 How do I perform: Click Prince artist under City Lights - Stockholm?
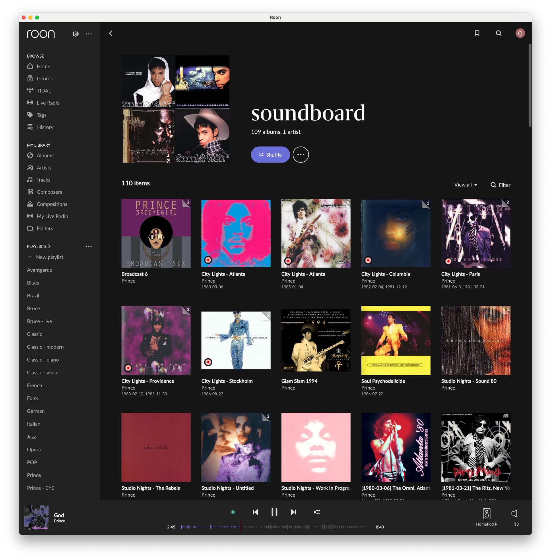208,388
